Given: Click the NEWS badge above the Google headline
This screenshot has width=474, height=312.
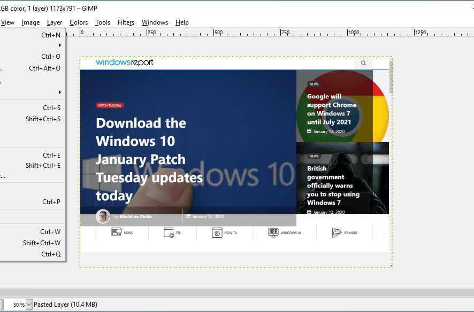Looking at the screenshot, I should click(314, 84).
